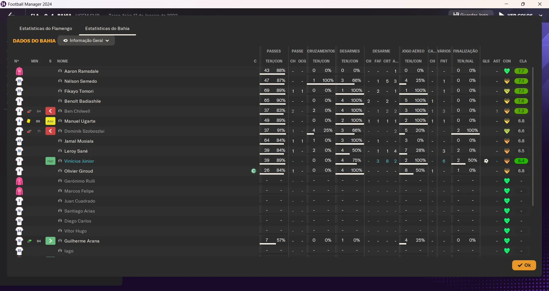Click Benoît Badiashile's 7.6 rating badge
Image resolution: width=549 pixels, height=291 pixels.
521,101
